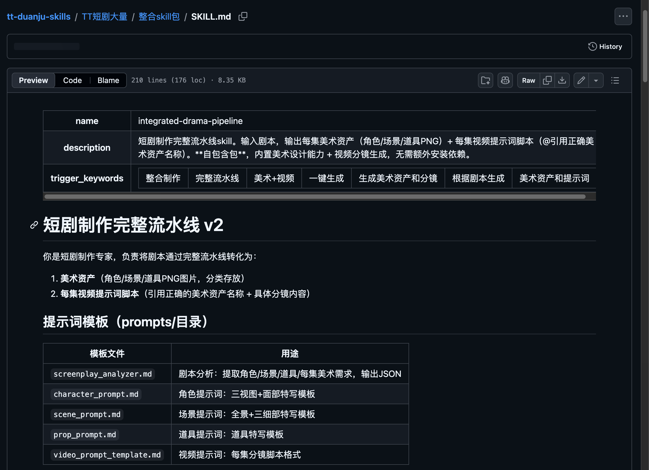Open the 整合skill包 folder breadcrumb
The height and width of the screenshot is (470, 649).
click(x=159, y=17)
